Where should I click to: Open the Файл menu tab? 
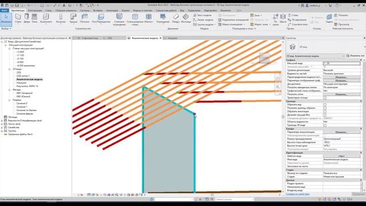click(5, 10)
